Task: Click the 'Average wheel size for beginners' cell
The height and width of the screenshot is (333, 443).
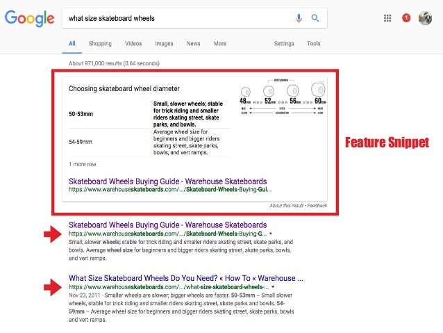Action: click(x=187, y=142)
